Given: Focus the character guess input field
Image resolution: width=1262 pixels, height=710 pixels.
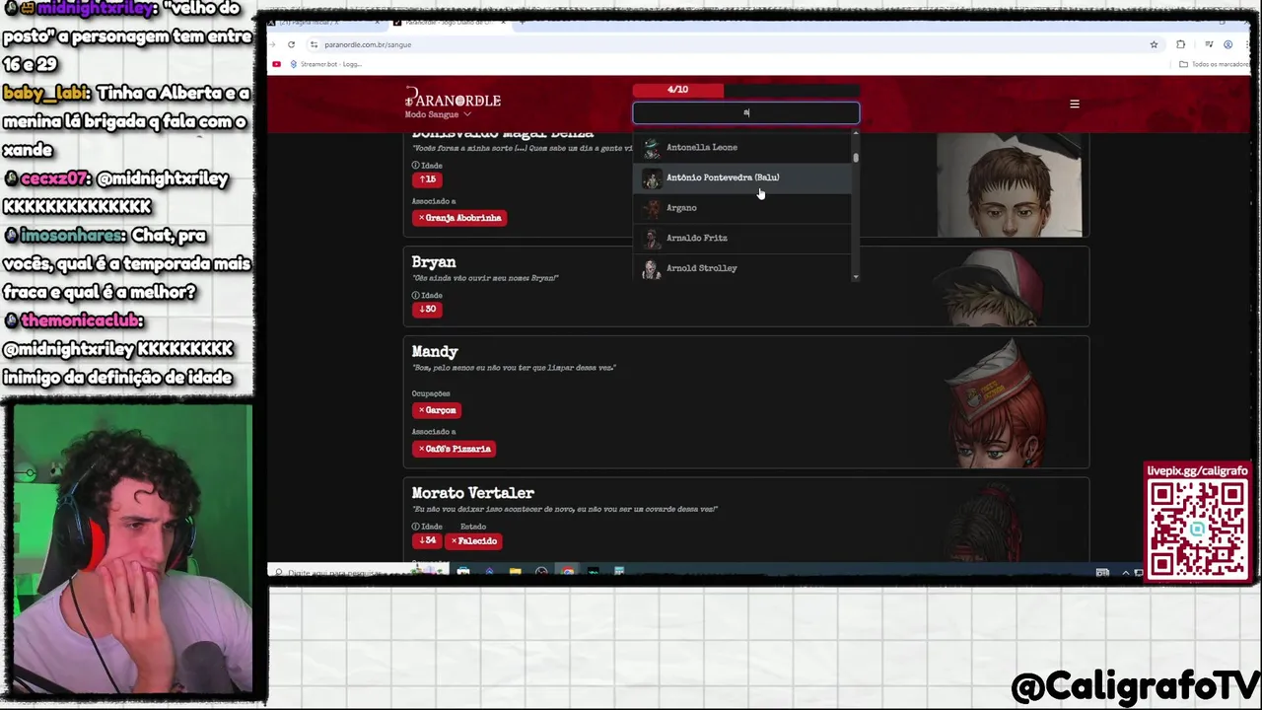Looking at the screenshot, I should pyautogui.click(x=745, y=112).
